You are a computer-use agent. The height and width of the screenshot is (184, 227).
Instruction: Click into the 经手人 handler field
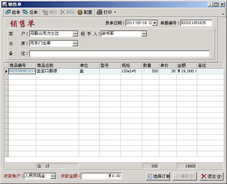pos(121,33)
